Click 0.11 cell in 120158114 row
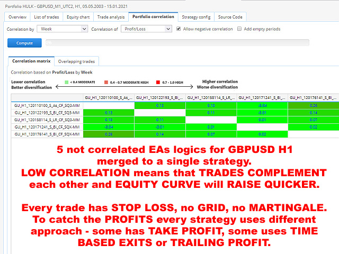Image resolution: width=339 pixels, height=254 pixels. [x=160, y=120]
